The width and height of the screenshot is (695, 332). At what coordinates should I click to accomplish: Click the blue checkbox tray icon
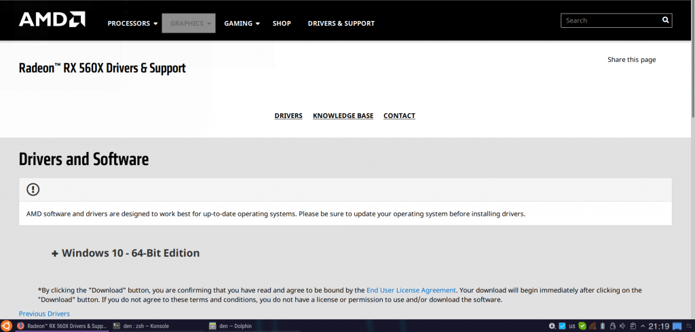(x=562, y=326)
